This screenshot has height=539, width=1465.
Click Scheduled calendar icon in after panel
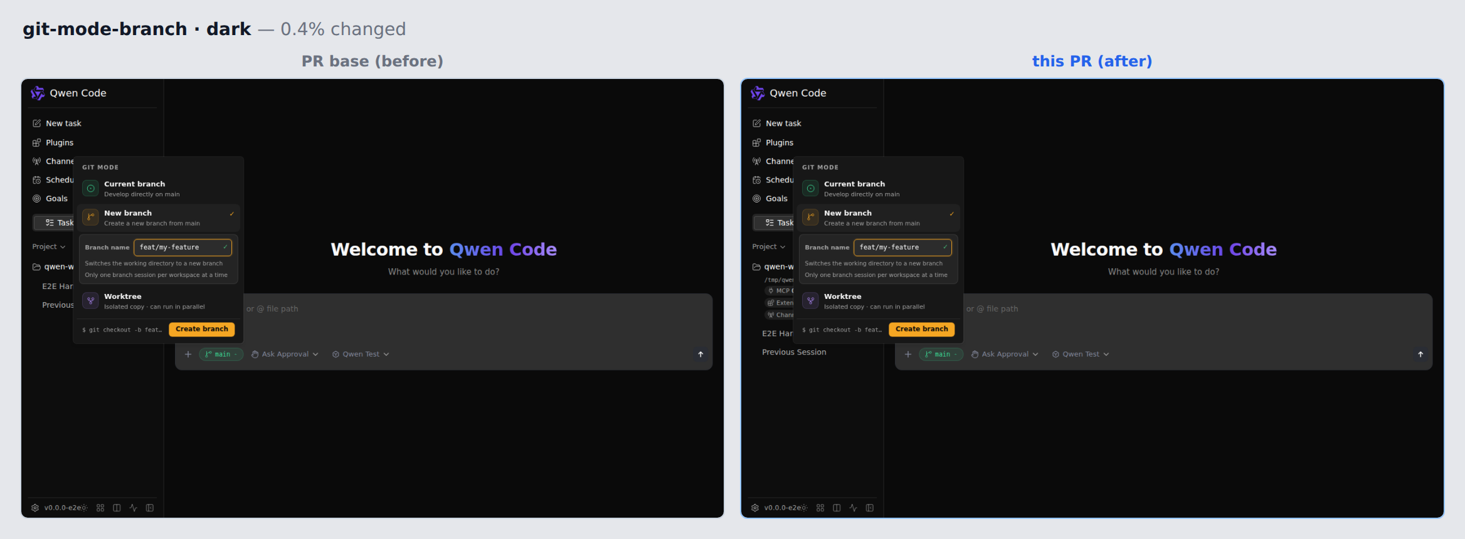coord(757,180)
